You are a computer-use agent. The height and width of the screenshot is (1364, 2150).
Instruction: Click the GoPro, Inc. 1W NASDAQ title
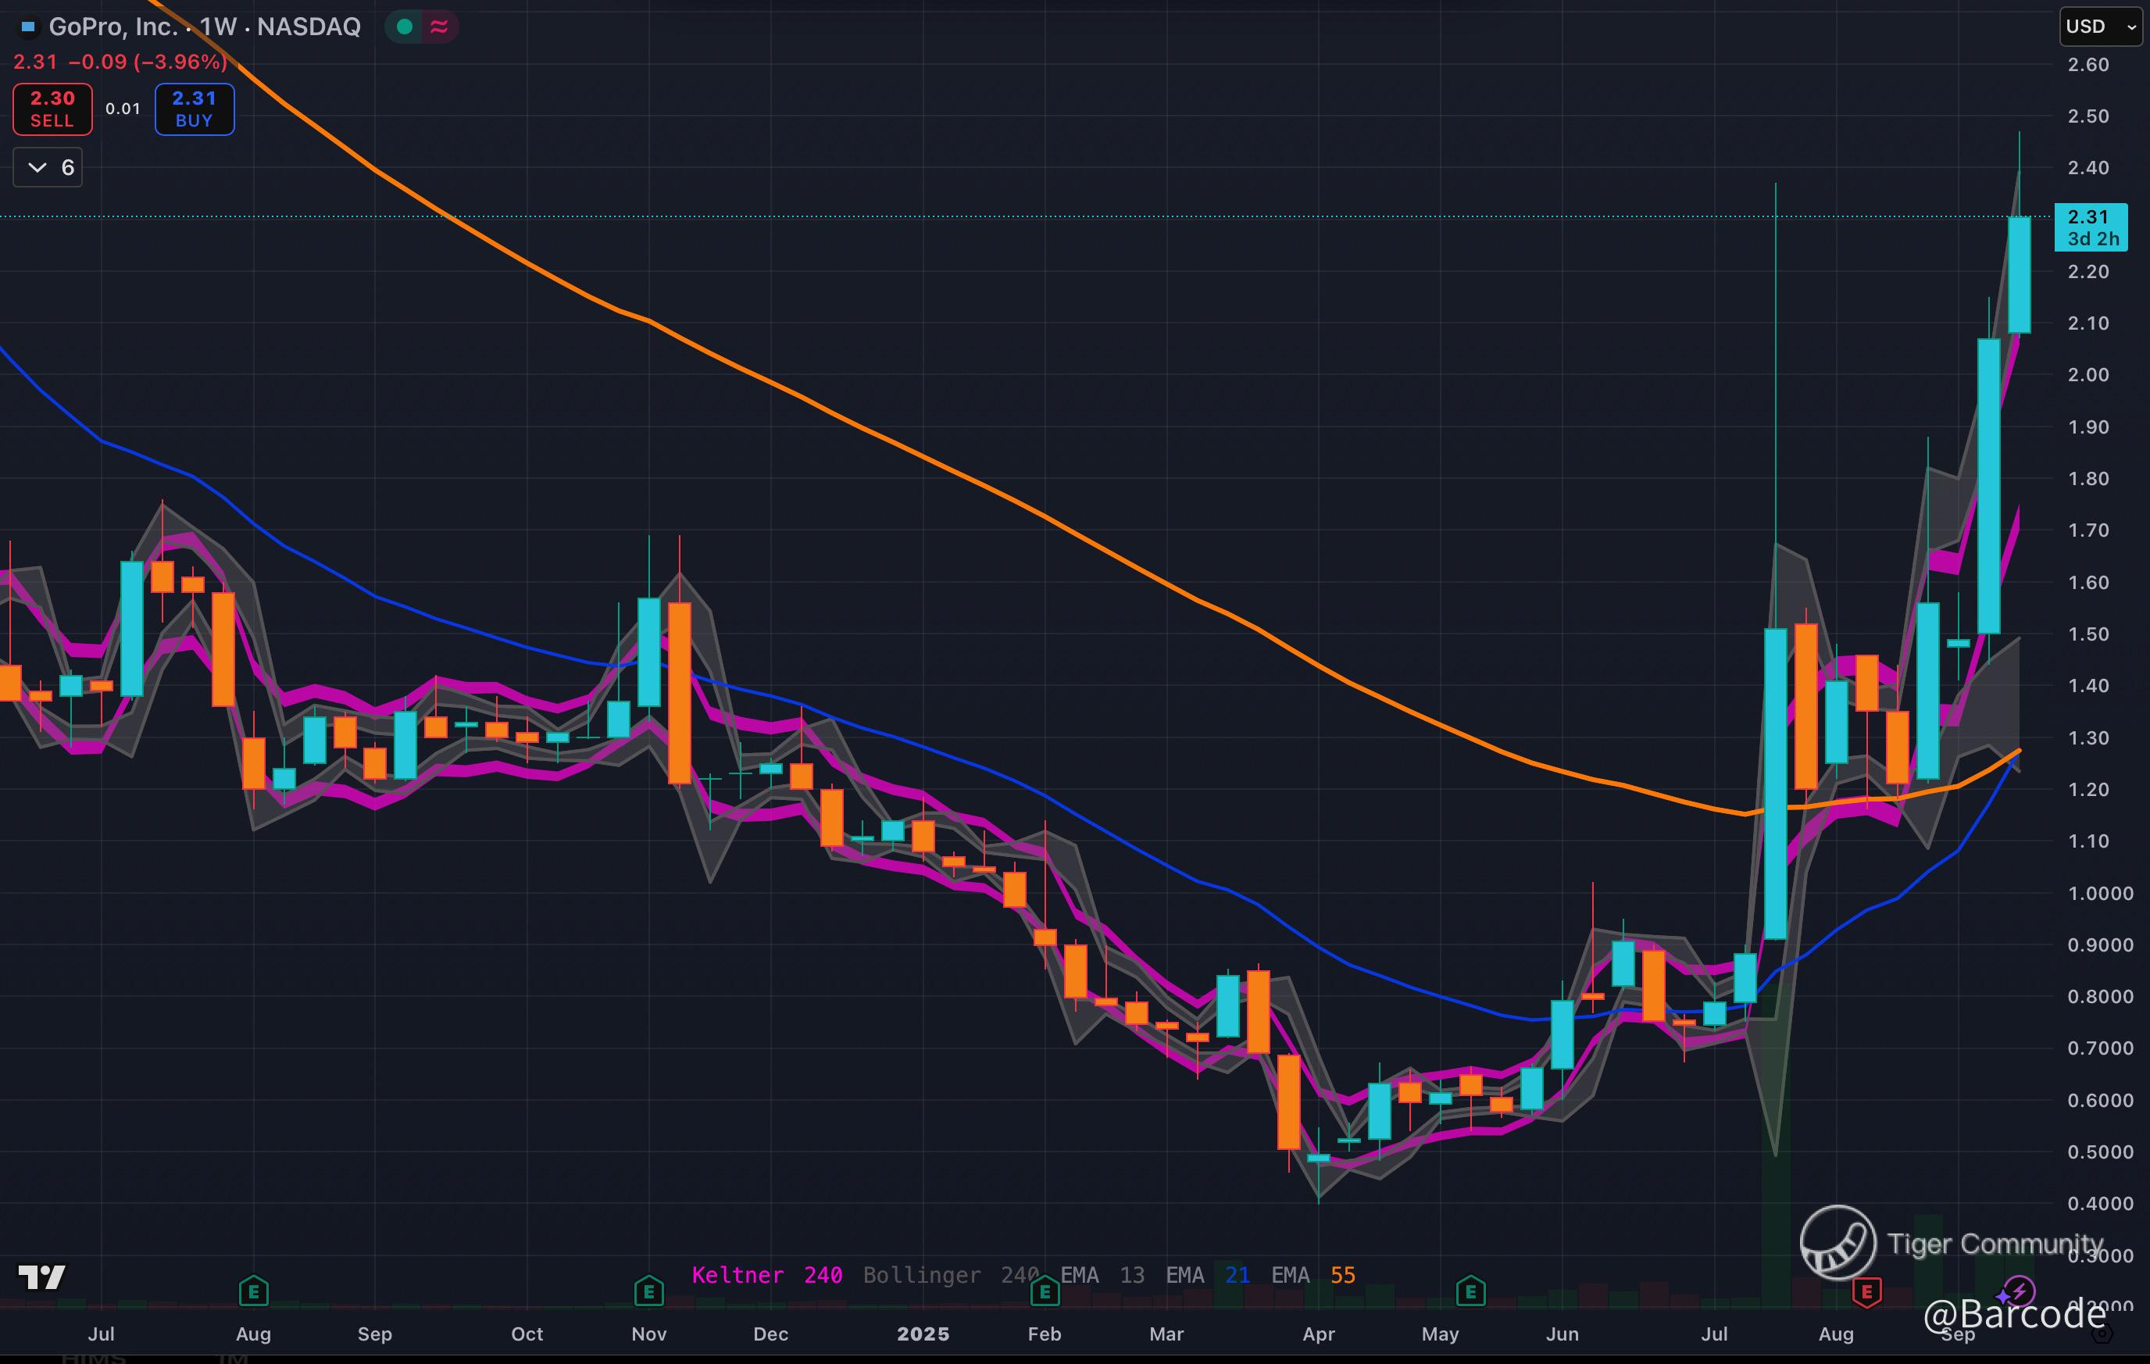pyautogui.click(x=204, y=27)
